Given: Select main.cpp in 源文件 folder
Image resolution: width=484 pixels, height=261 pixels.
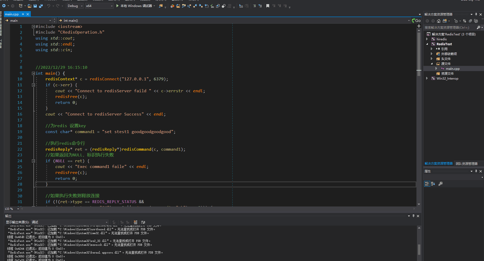Looking at the screenshot, I should point(453,68).
